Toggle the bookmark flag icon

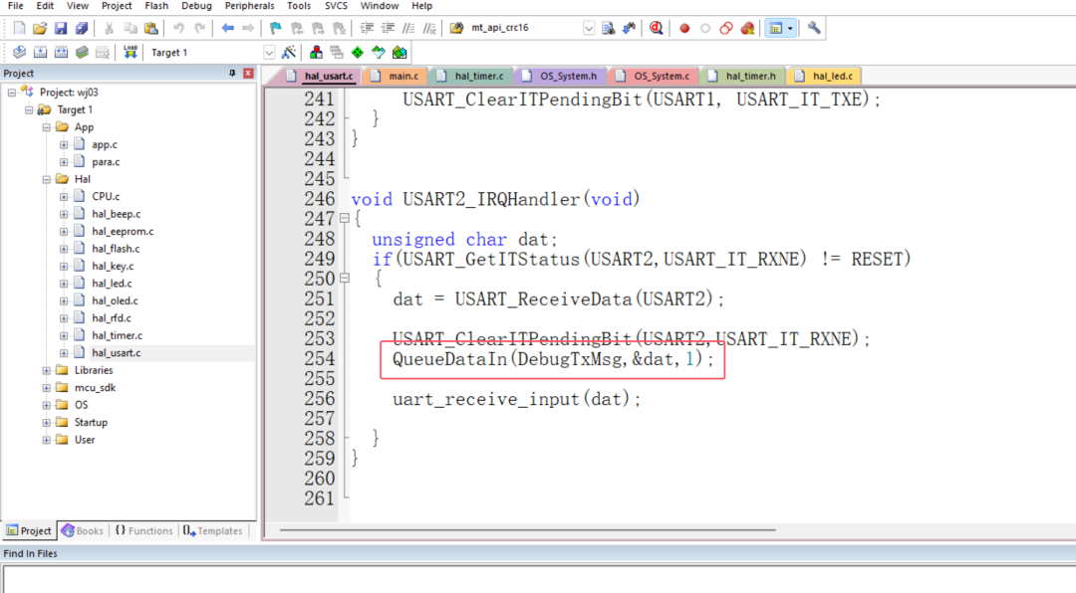tap(275, 28)
